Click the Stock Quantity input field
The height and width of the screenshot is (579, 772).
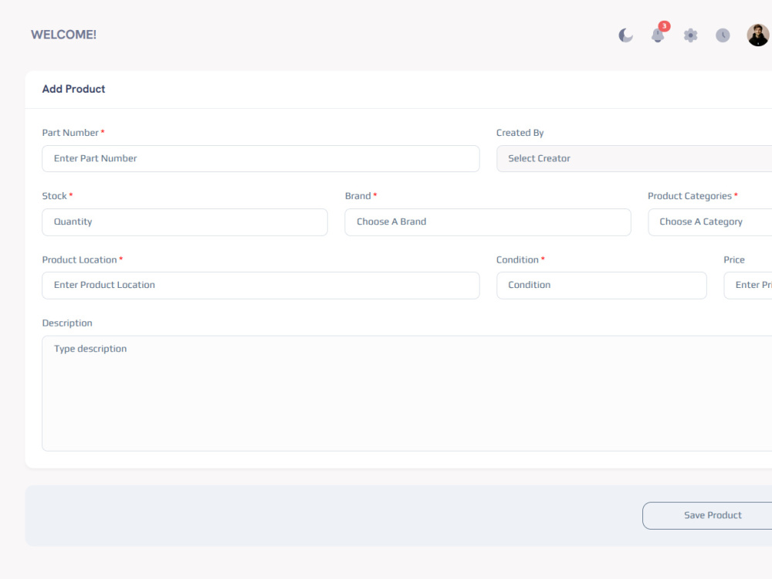click(185, 222)
